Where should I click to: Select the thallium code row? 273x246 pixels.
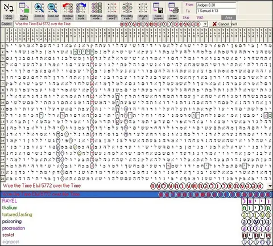point(136,208)
